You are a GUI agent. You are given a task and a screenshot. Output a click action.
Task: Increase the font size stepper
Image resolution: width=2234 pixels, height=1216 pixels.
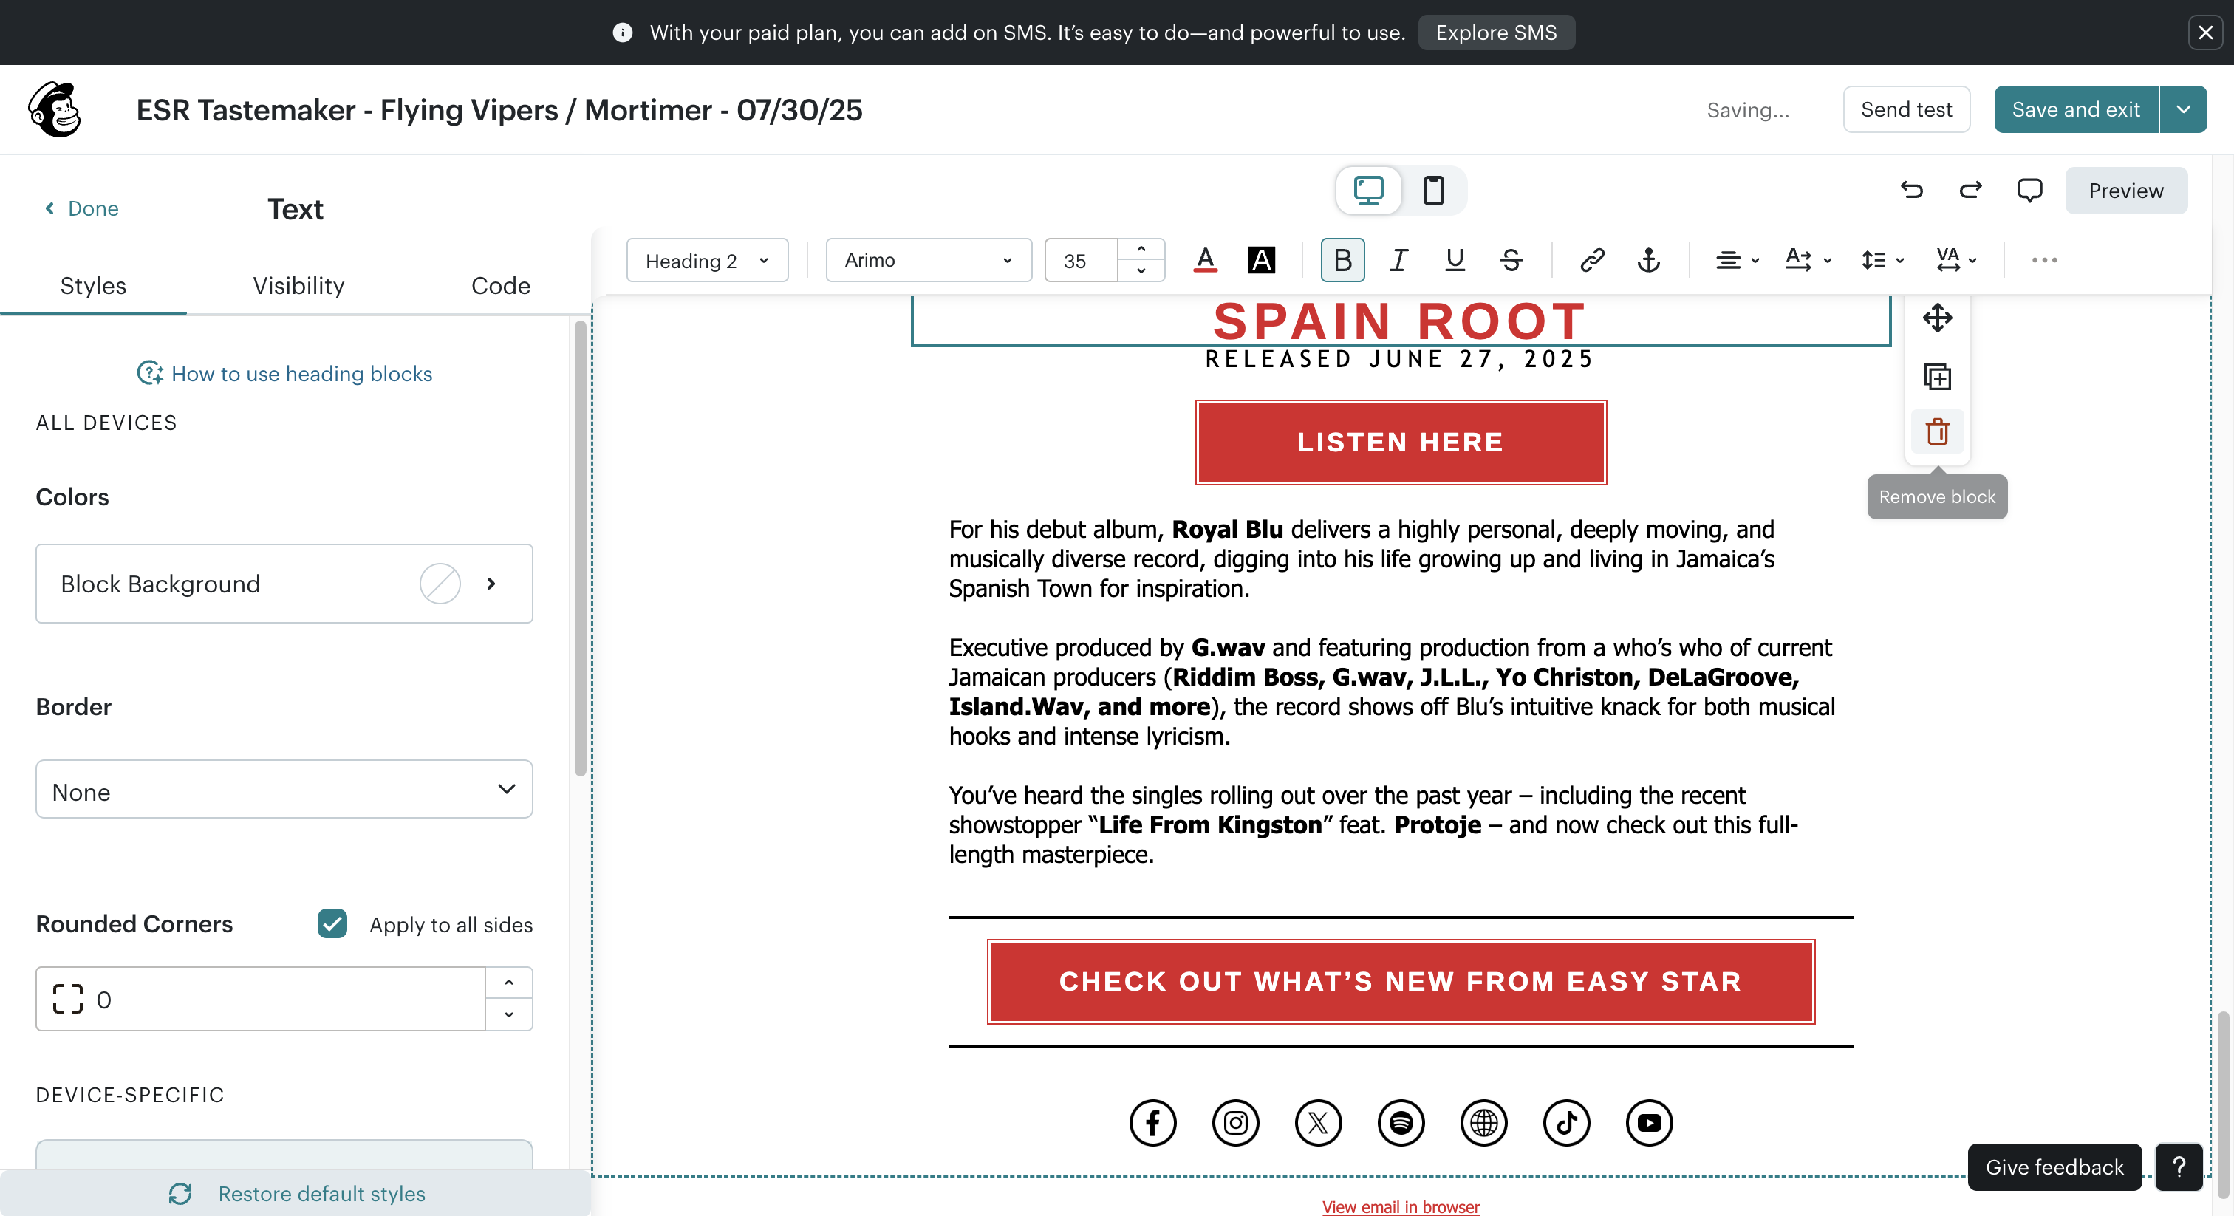pos(1141,250)
